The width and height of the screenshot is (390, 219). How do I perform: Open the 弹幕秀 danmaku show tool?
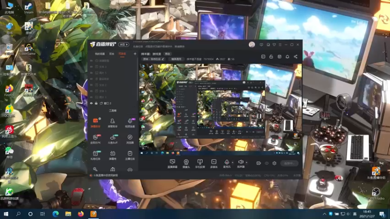113,155
